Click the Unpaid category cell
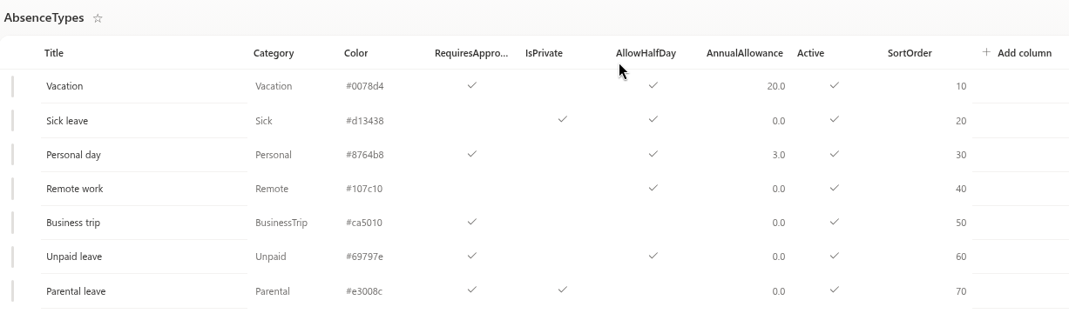The image size is (1069, 320). pyautogui.click(x=271, y=257)
